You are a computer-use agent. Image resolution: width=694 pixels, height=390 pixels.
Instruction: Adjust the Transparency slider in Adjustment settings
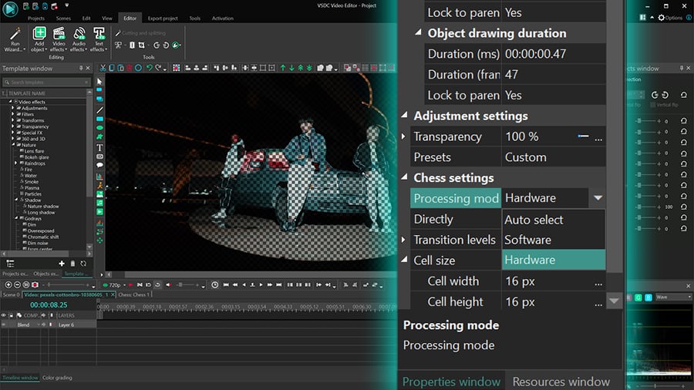583,136
